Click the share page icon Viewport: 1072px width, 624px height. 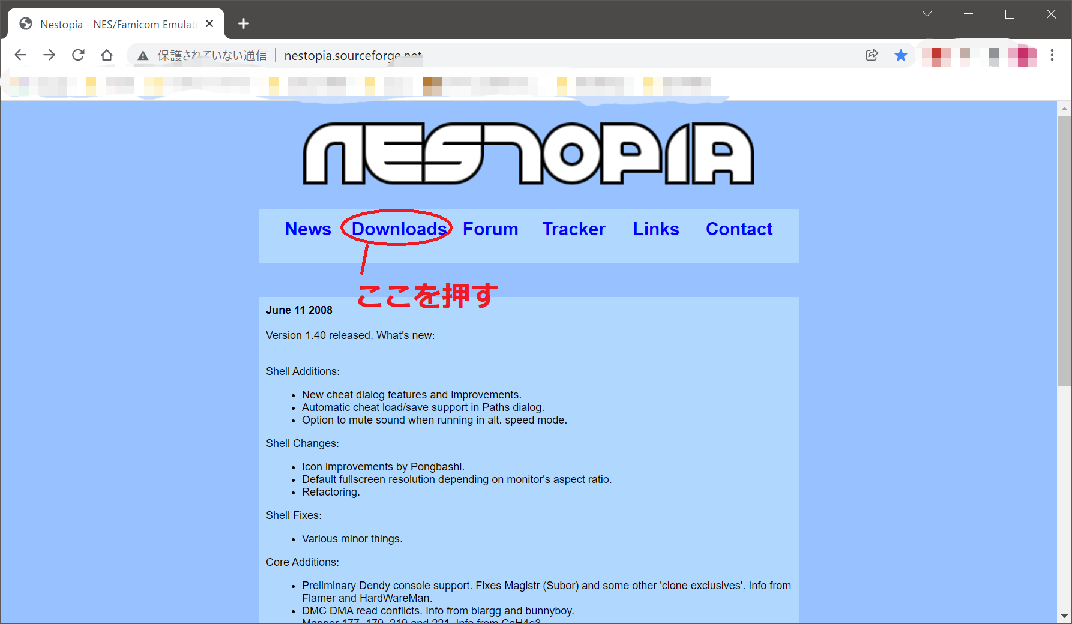(872, 55)
